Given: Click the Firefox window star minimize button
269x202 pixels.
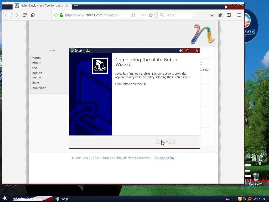Looking at the screenshot, I should click(226, 7).
